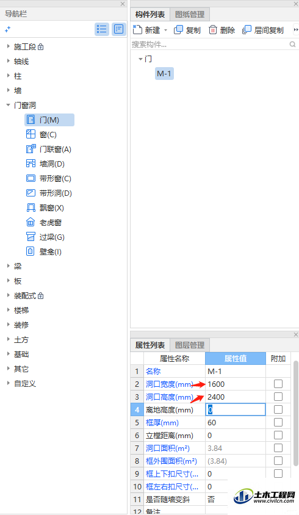The image size is (299, 515).
Task: Expand the 施工段 tree node
Action: pyautogui.click(x=8, y=46)
